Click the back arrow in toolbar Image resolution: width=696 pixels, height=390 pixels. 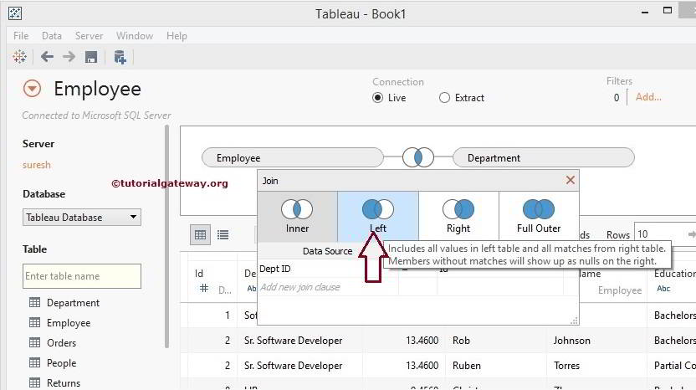tap(47, 57)
